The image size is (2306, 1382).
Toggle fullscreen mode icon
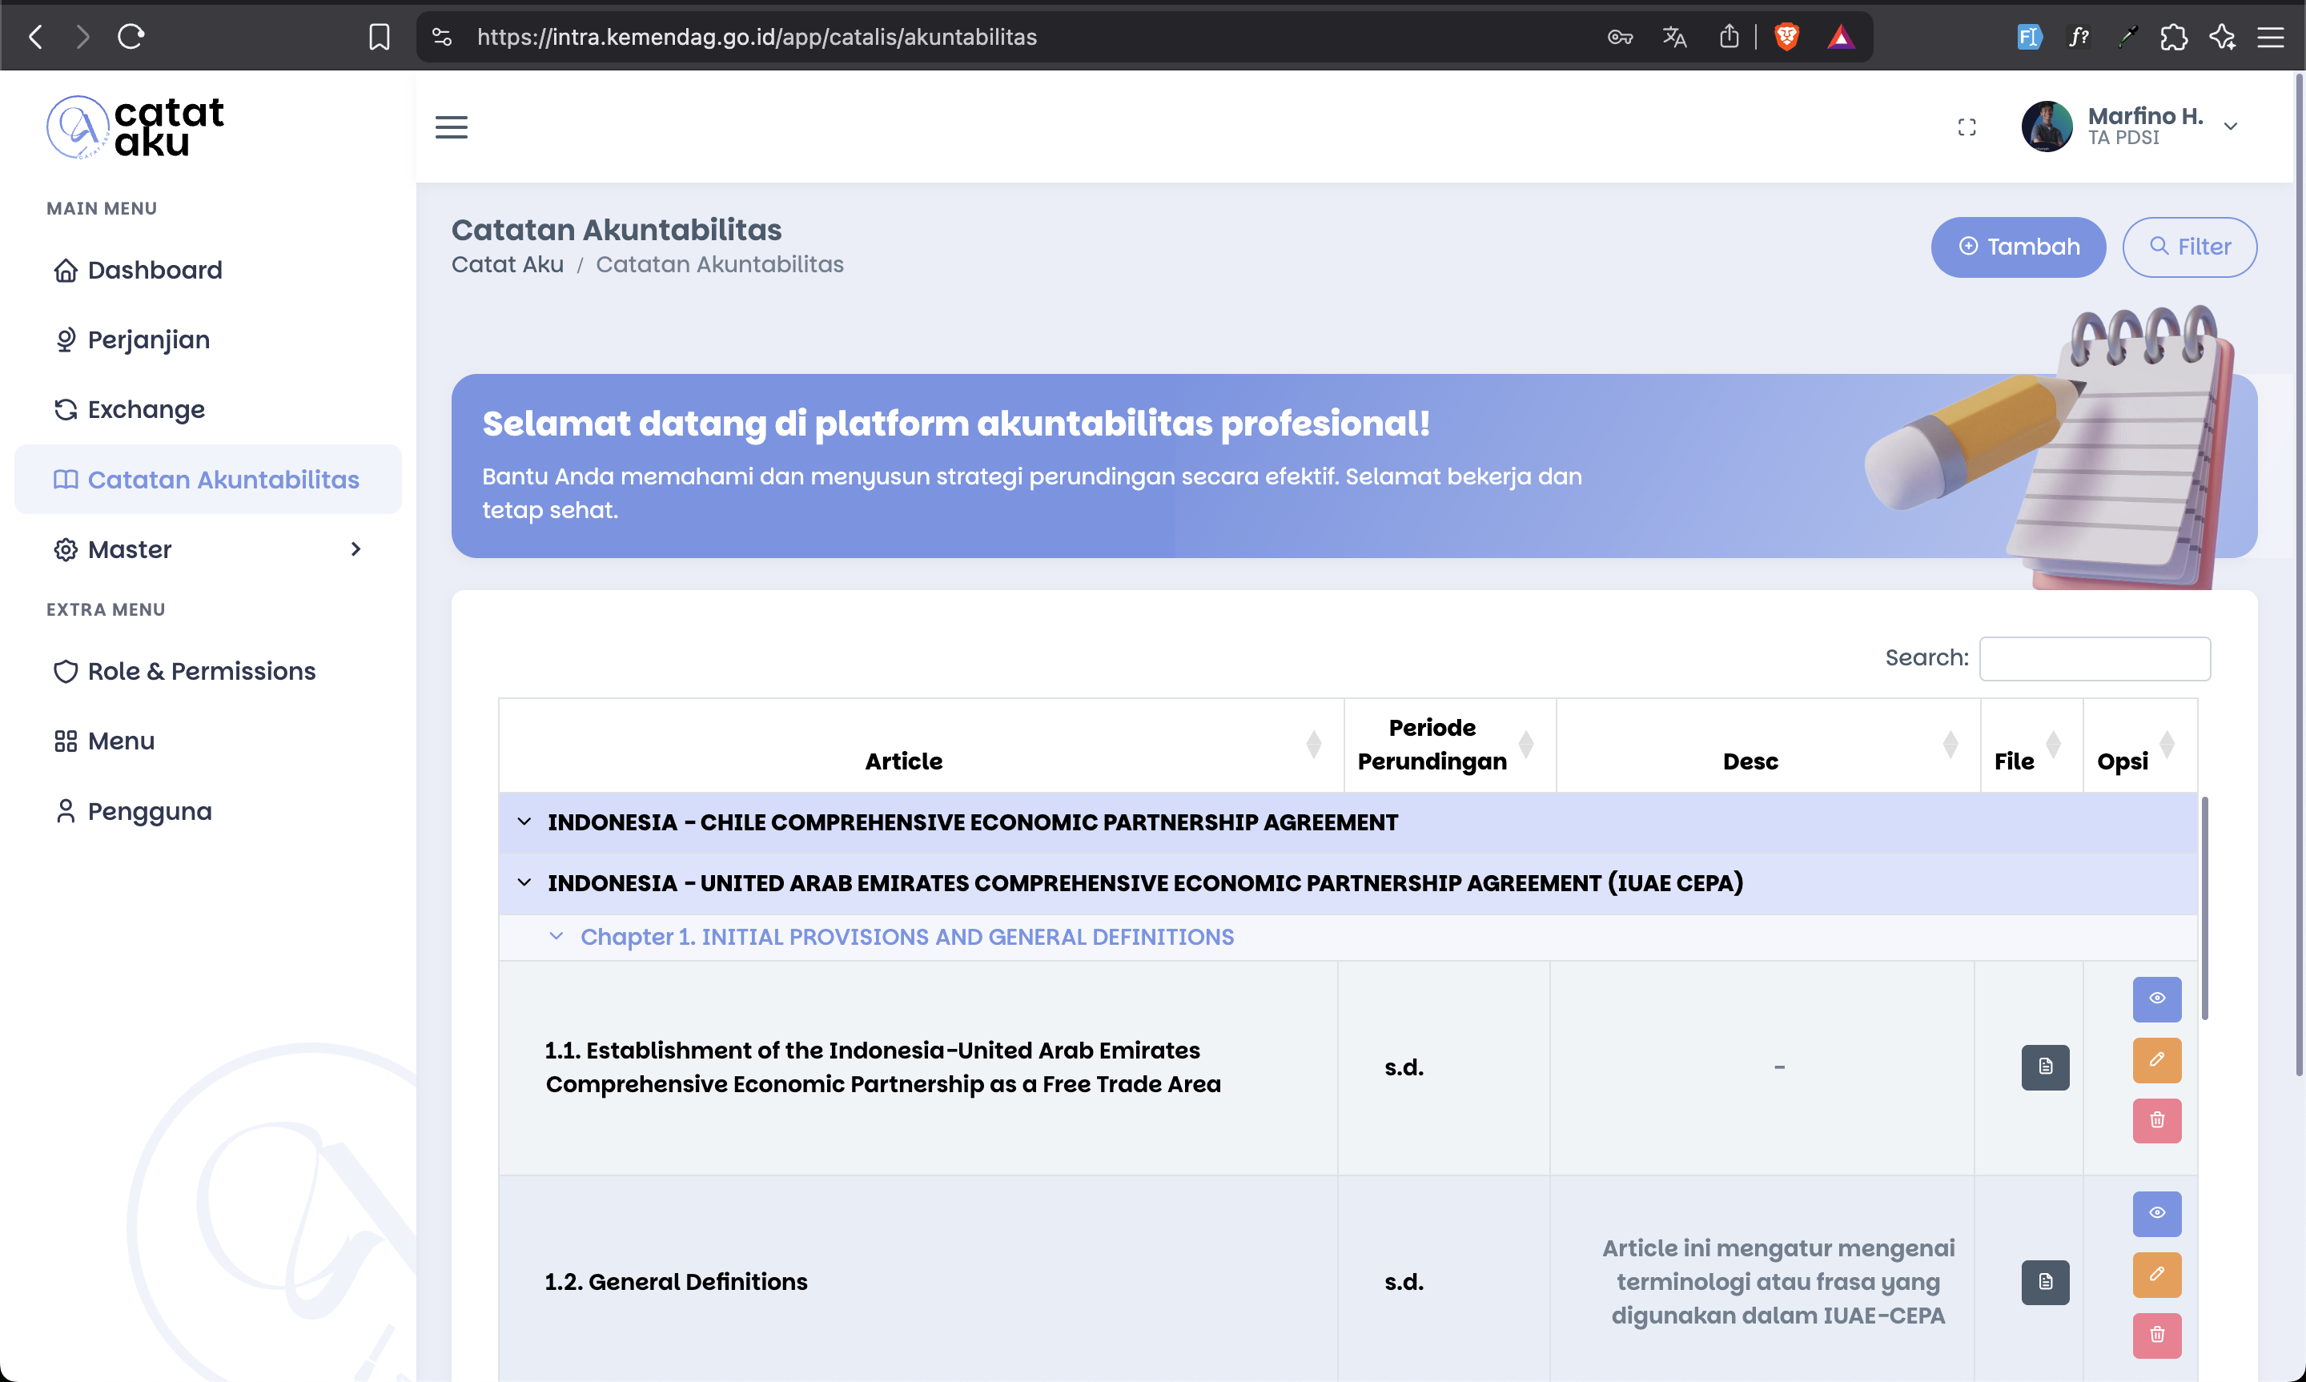(x=1967, y=127)
